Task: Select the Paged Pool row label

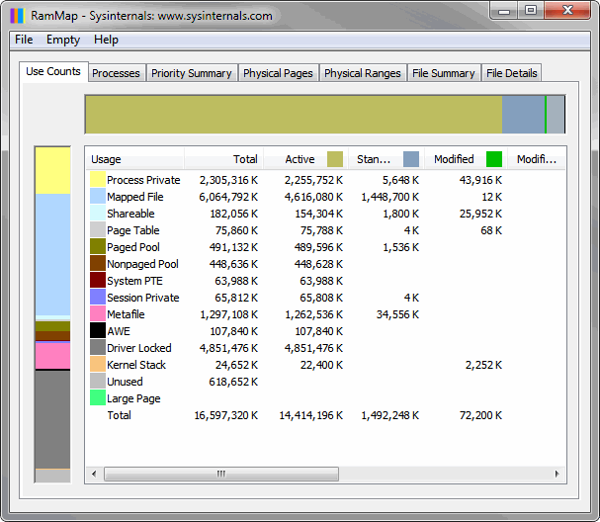Action: 133,247
